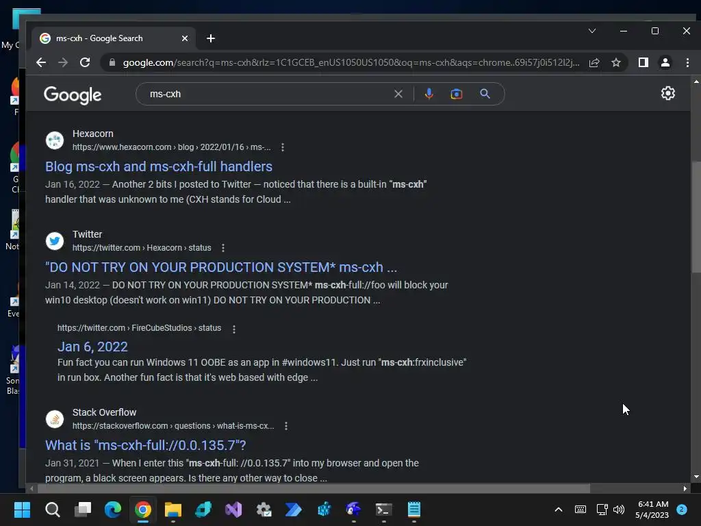Open the Jan 6, 2022 tweet link
Viewport: 701px width, 526px height.
click(x=92, y=347)
